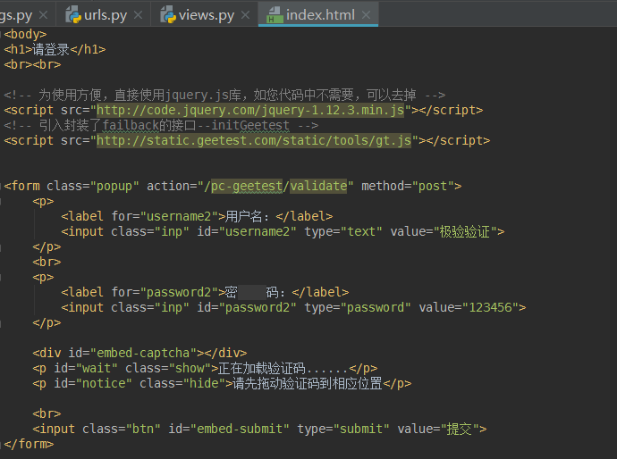Click the value "极验验证" attribute

[444, 231]
